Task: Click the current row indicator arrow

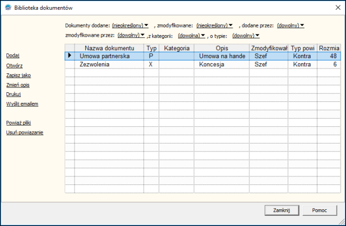Action: [70, 56]
